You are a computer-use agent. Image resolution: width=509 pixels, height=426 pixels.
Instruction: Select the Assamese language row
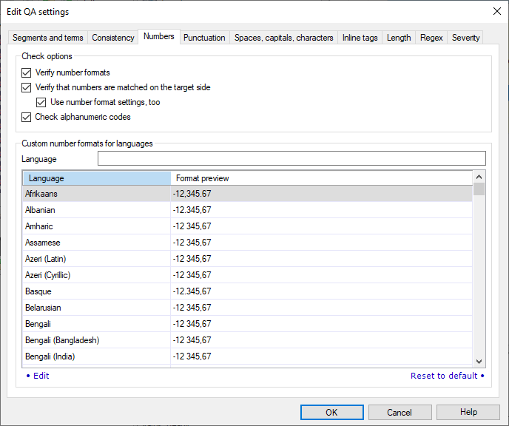pos(247,243)
